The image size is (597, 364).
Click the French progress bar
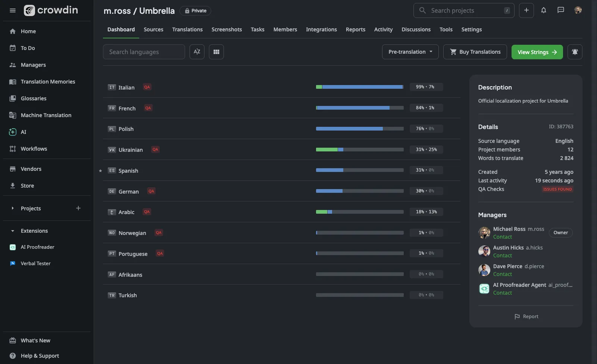[360, 108]
